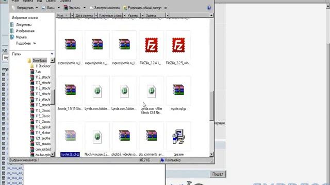This screenshot has width=330, height=185.
Task: Select the FileZilla_3.2.4.1 installer icon
Action: (151, 45)
